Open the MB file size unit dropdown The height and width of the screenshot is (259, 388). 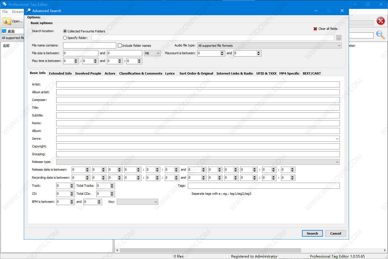[x=152, y=53]
